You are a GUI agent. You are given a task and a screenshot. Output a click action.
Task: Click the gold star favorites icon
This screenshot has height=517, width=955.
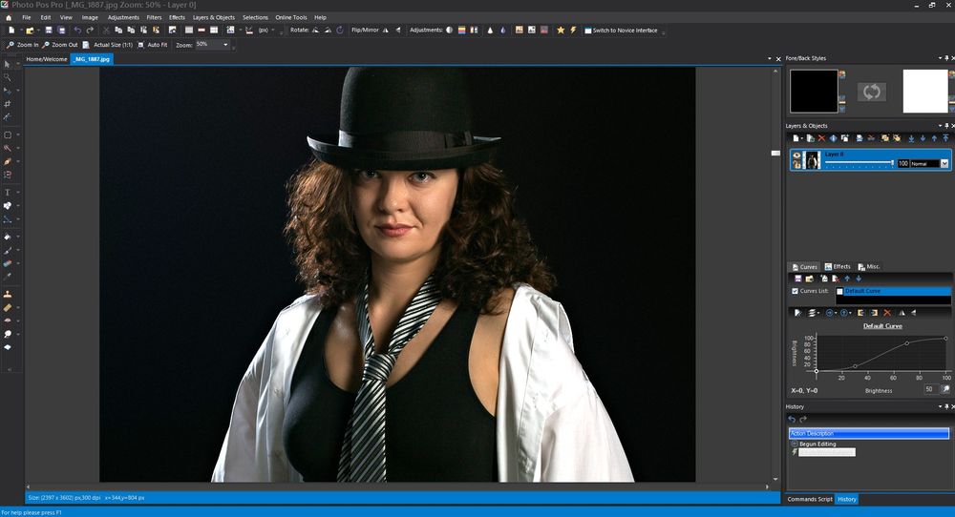click(x=561, y=30)
